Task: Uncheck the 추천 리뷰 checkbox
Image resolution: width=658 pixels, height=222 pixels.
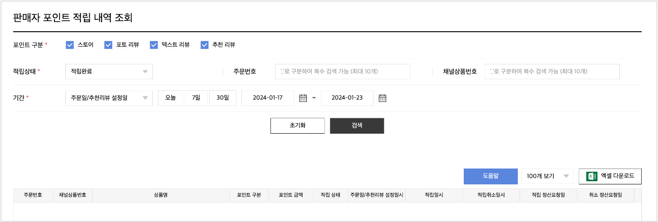Action: (204, 45)
